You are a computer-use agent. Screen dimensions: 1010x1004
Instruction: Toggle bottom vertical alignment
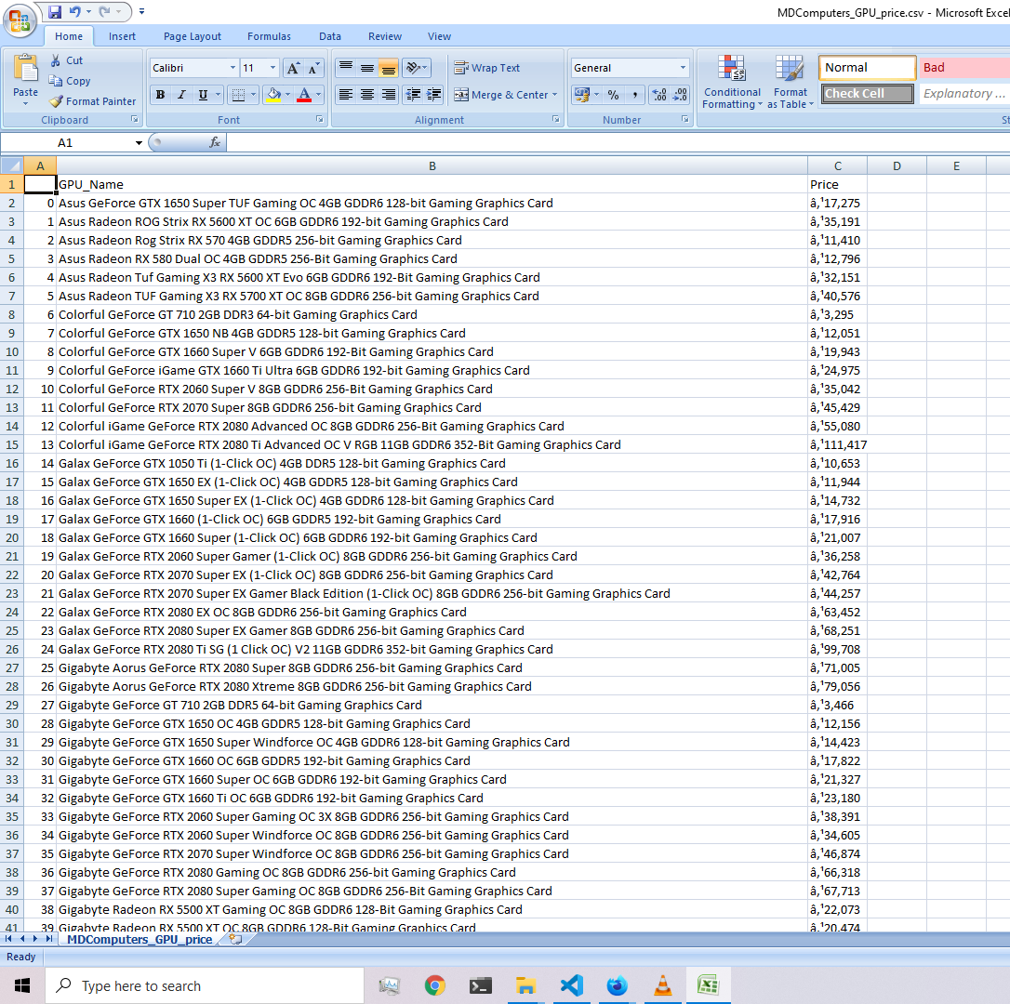(x=389, y=68)
